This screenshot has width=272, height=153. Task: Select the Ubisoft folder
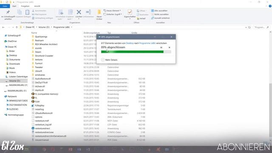pos(37,71)
